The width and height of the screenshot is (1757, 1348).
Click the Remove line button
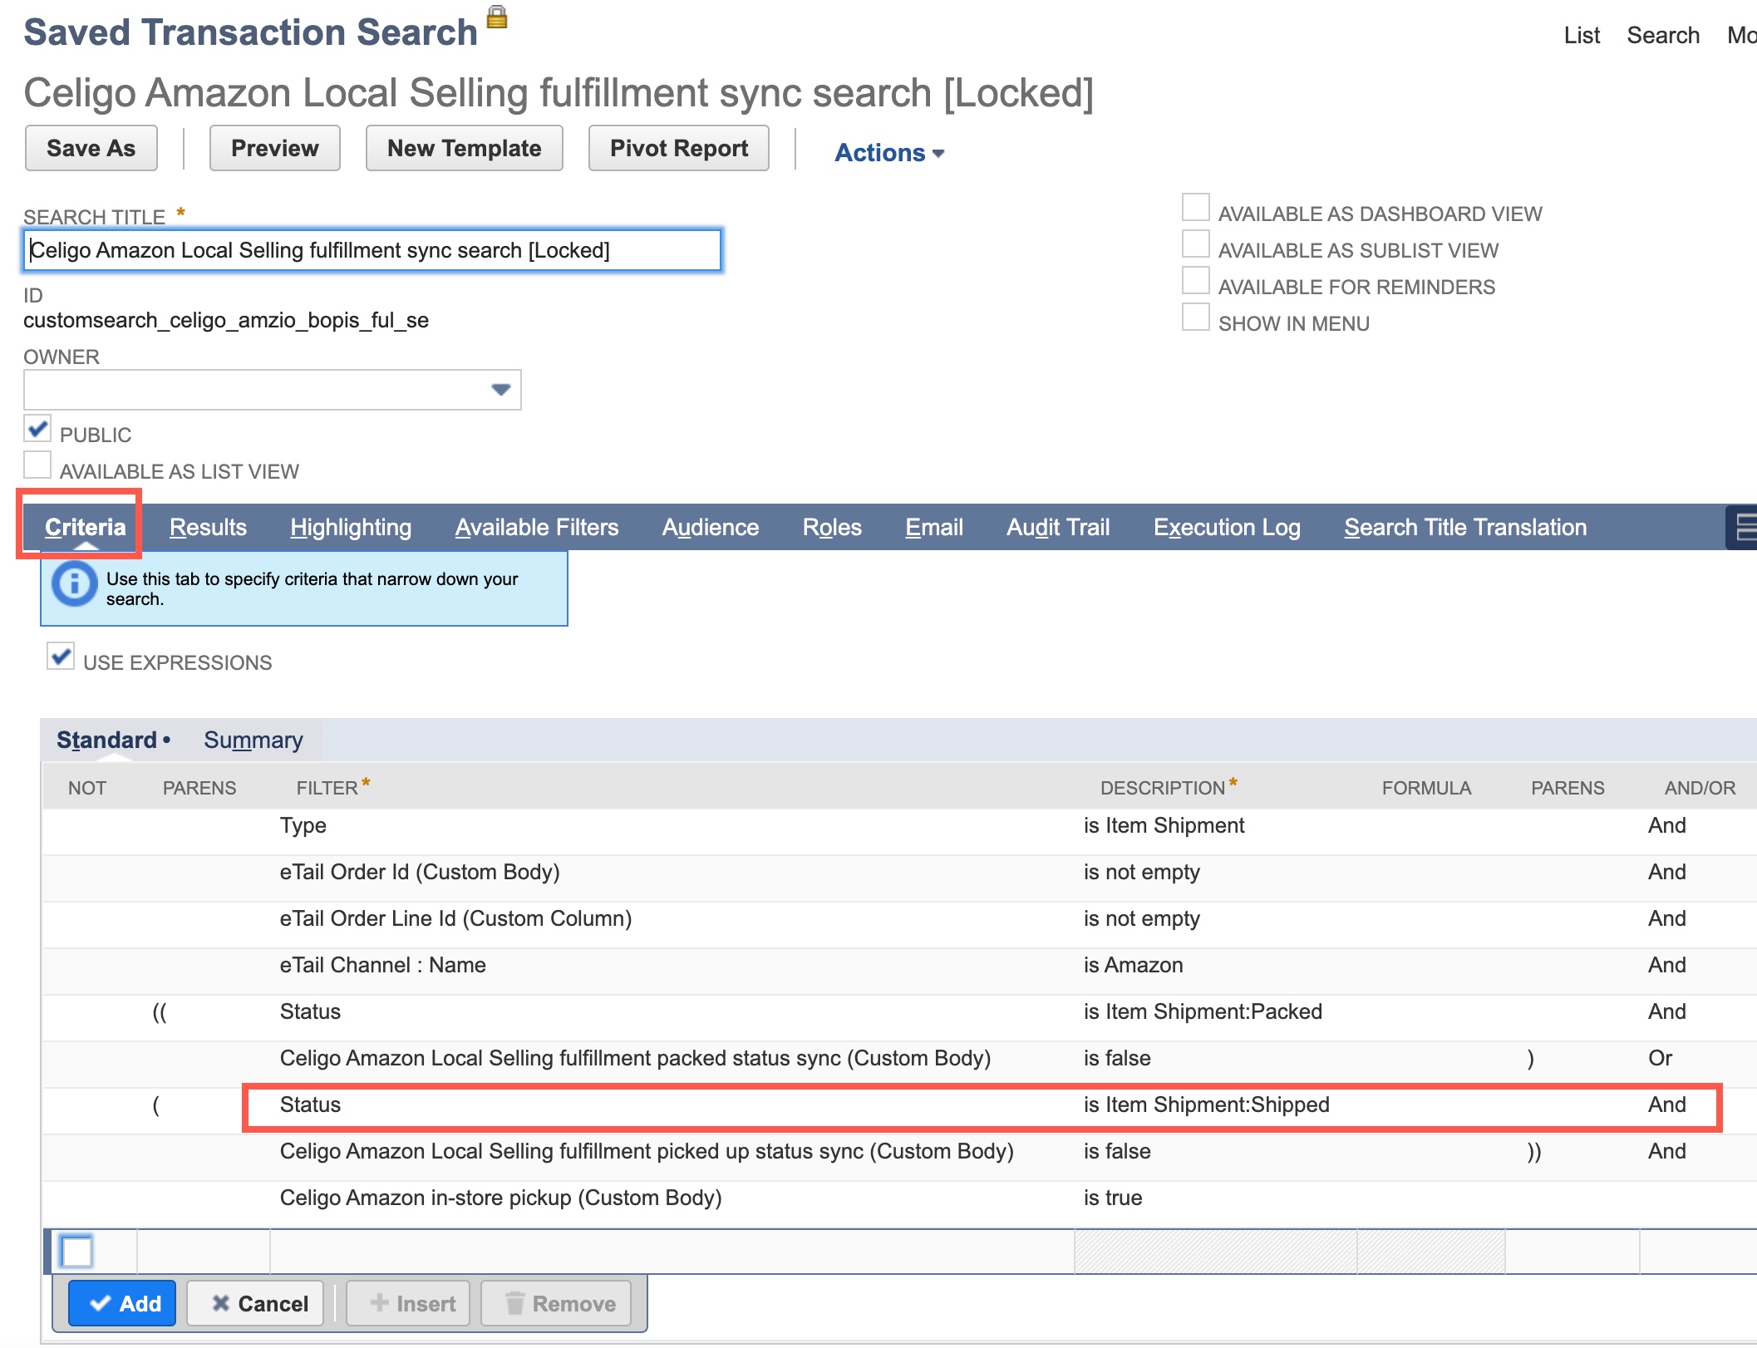(x=557, y=1303)
